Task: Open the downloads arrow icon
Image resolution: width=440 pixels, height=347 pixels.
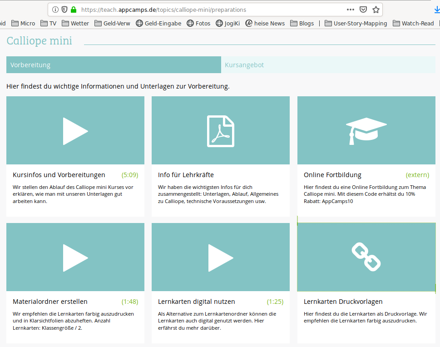Action: click(x=437, y=10)
